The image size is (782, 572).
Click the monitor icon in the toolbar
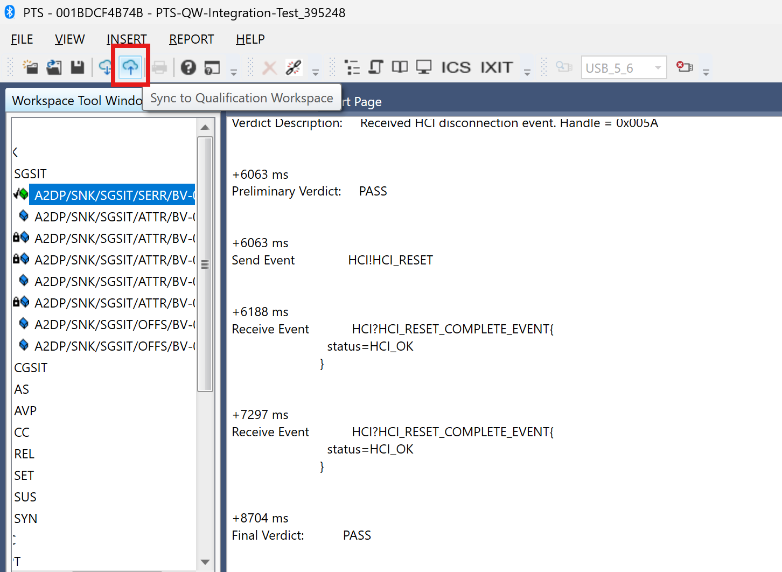pos(424,67)
